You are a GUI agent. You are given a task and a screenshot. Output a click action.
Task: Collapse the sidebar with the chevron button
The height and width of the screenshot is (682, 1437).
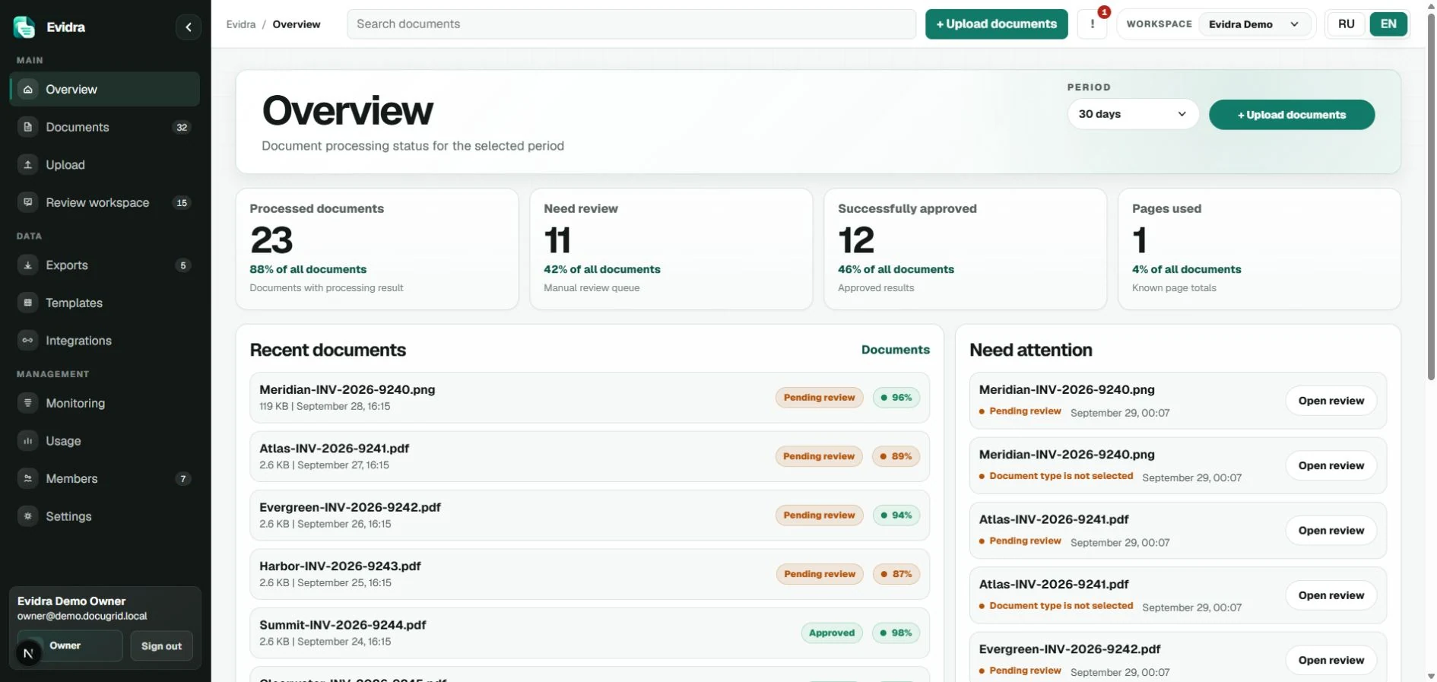click(189, 27)
